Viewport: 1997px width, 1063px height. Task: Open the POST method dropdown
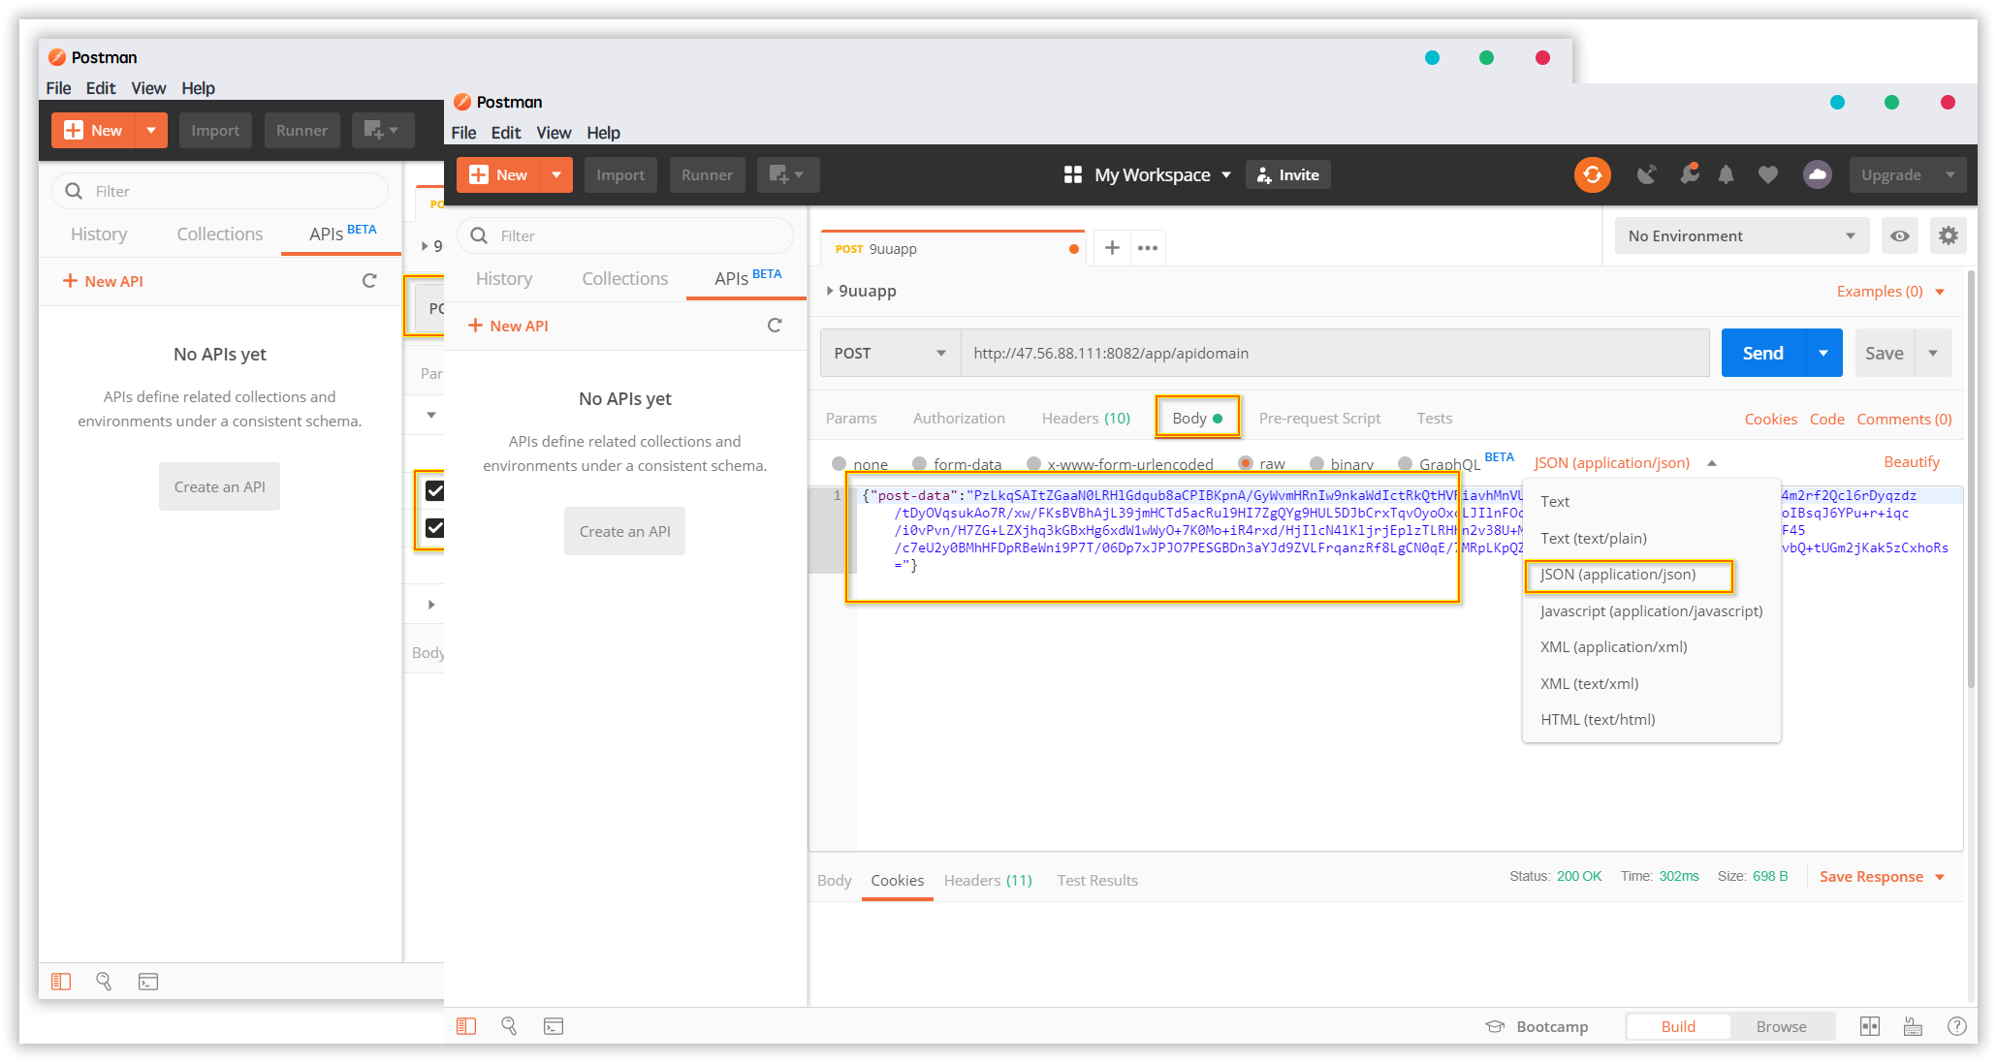[x=889, y=354]
